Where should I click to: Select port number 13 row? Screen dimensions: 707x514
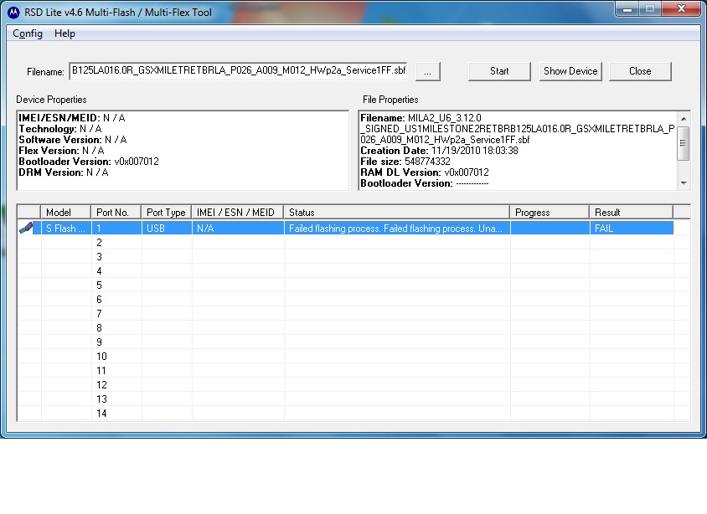click(x=353, y=399)
